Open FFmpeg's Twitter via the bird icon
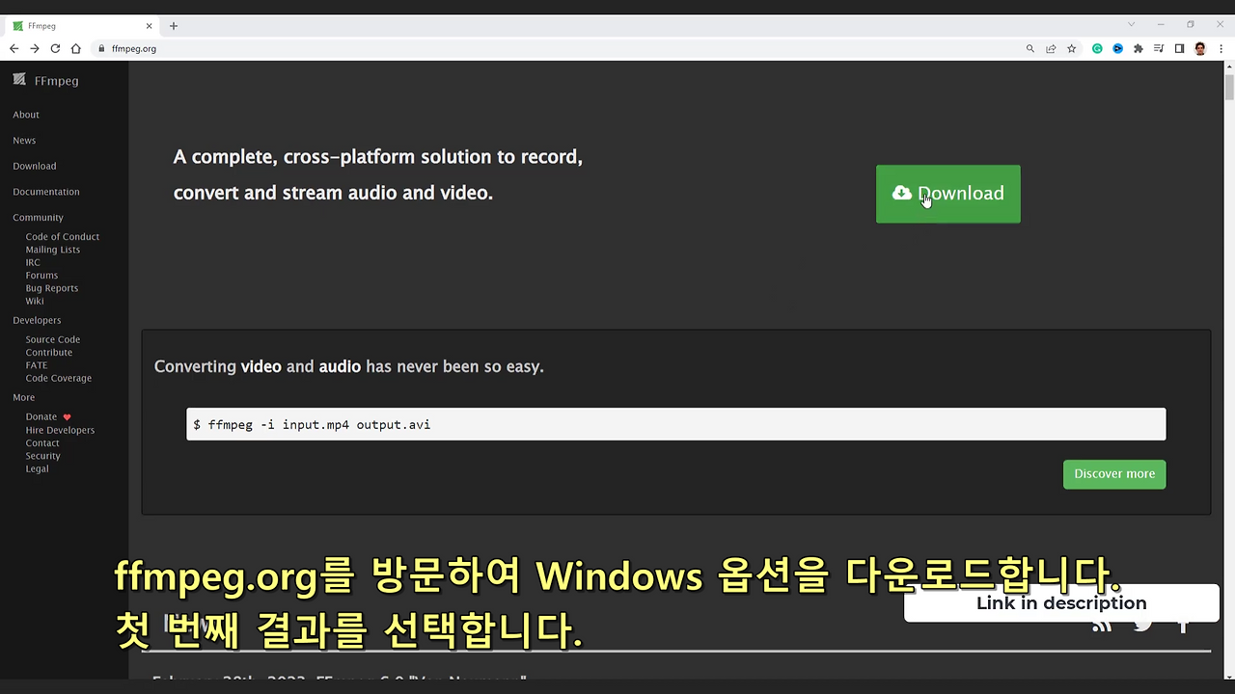Viewport: 1235px width, 694px height. 1142,623
